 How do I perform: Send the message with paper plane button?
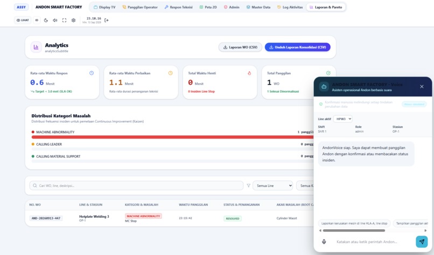pos(422,242)
